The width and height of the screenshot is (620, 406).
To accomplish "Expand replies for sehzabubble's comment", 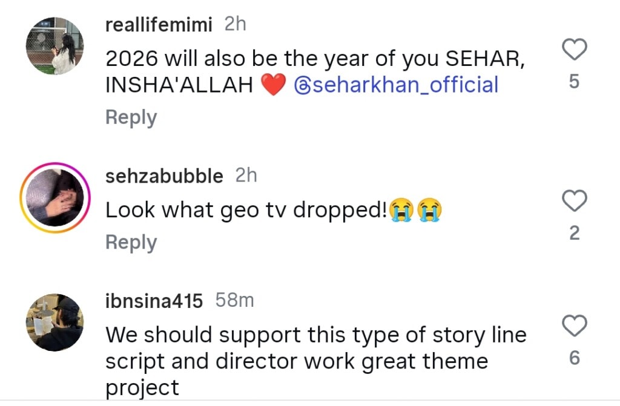I will click(131, 242).
